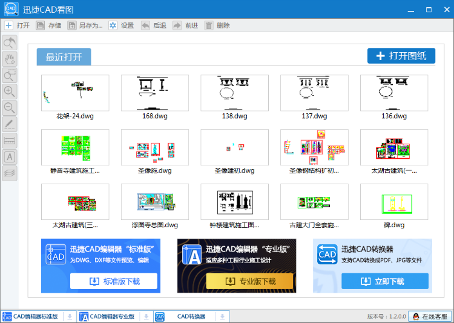The height and width of the screenshot is (323, 454).
Task: Select the Pan hand tool
Action: (10, 59)
